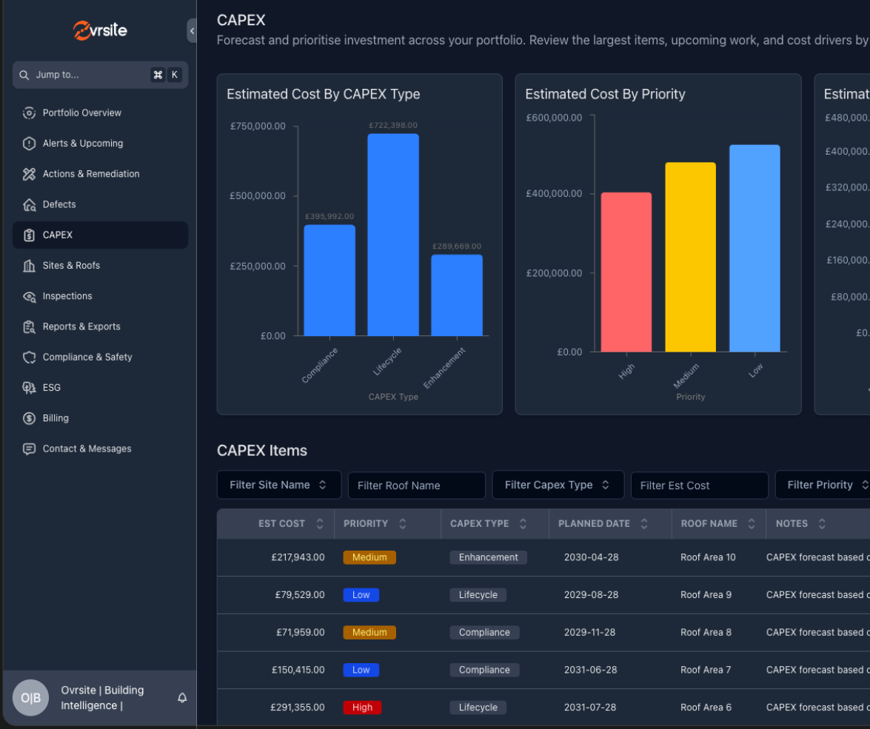Screen dimensions: 870x729
Task: Click the Portfolio Overview icon
Action: click(x=29, y=112)
